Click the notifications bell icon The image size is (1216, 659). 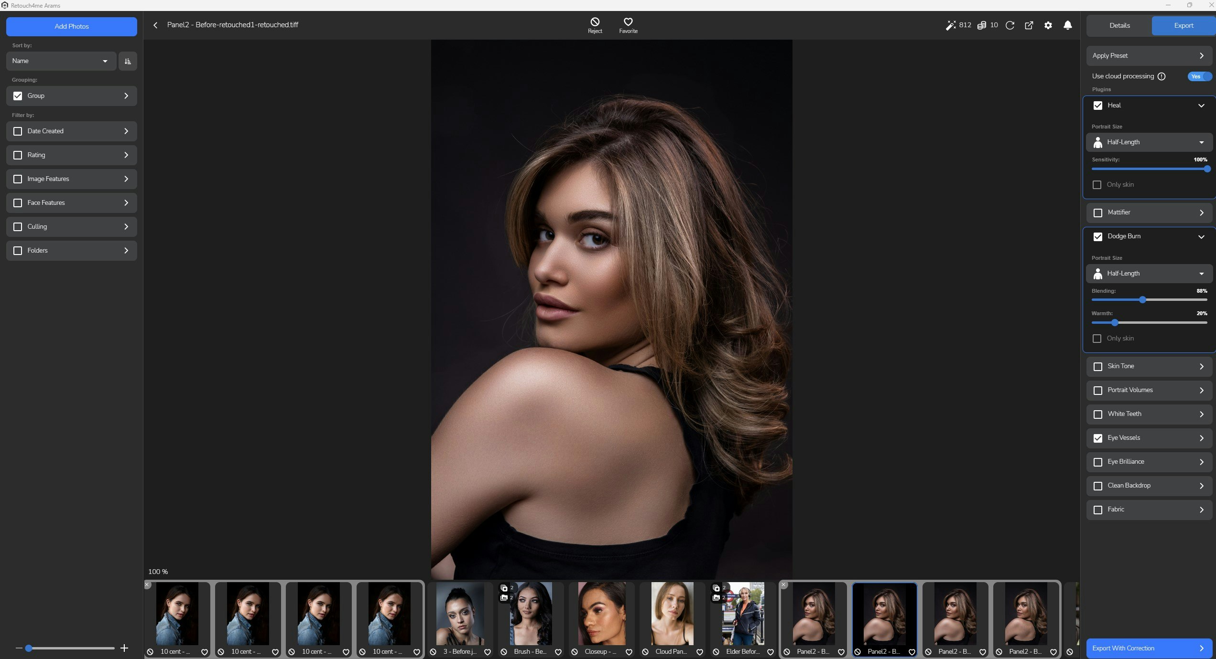(1067, 25)
